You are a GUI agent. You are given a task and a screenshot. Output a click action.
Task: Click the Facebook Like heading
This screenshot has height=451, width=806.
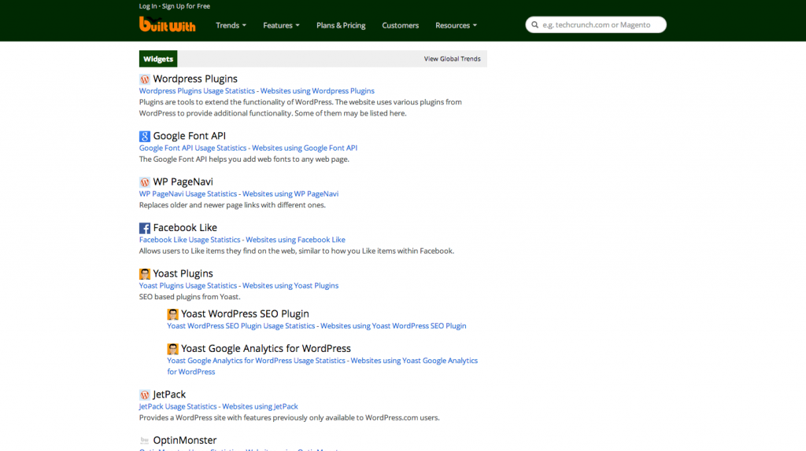185,228
